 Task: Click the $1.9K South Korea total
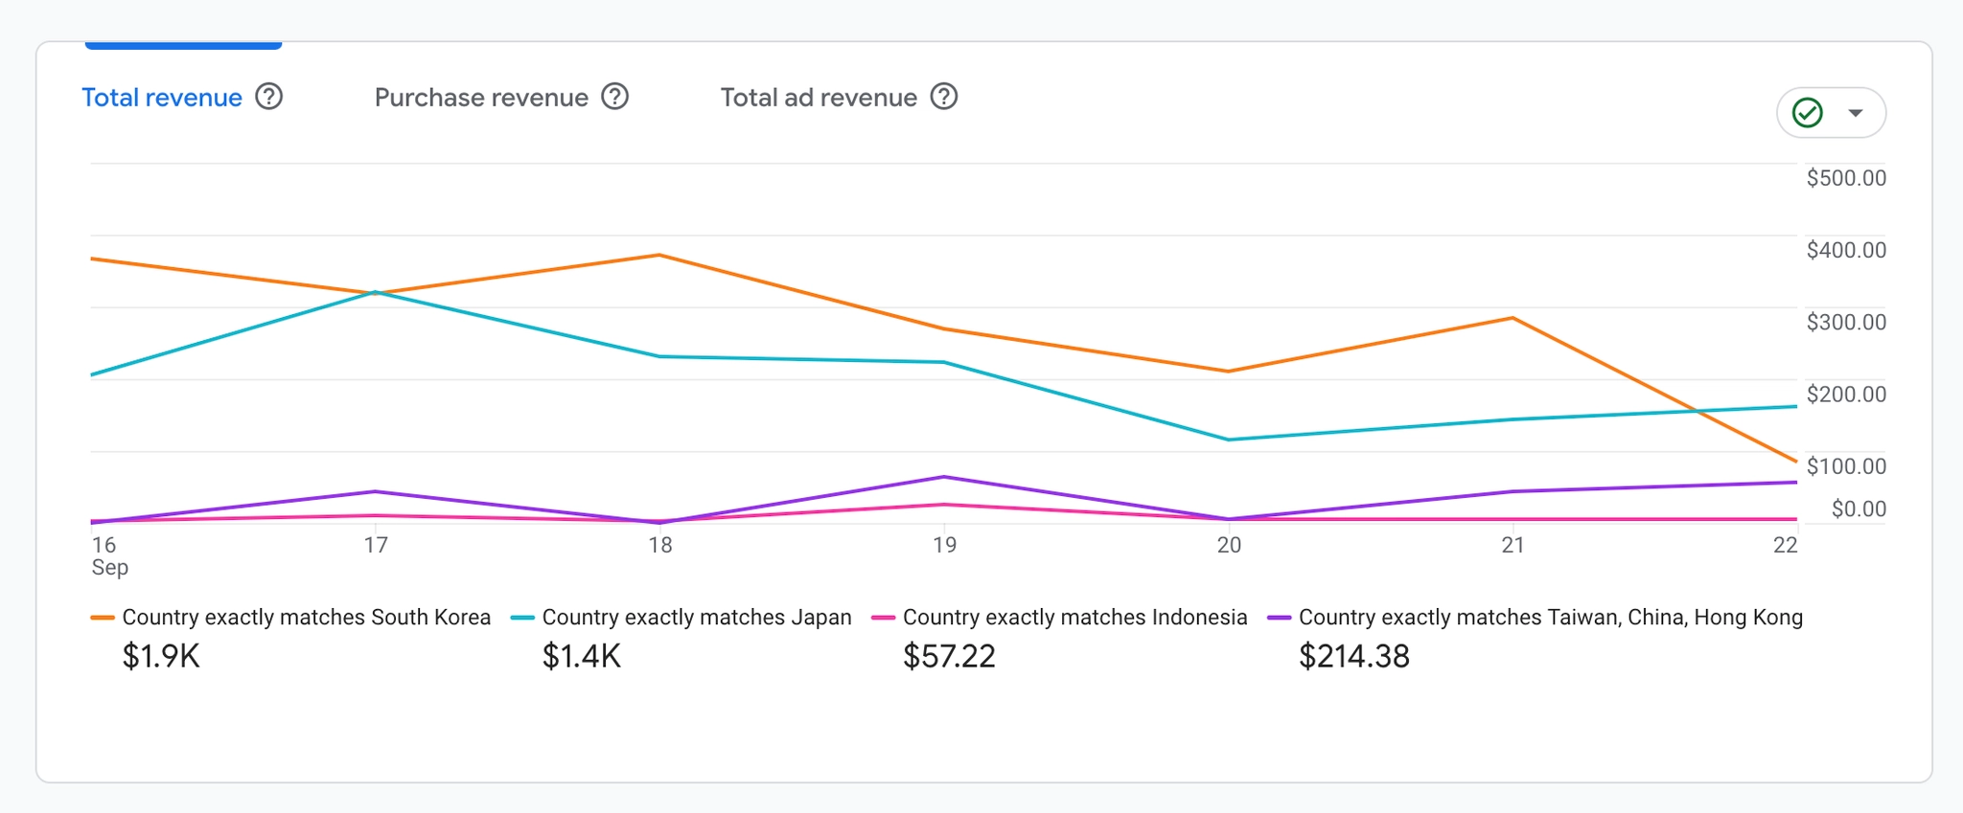(x=161, y=657)
